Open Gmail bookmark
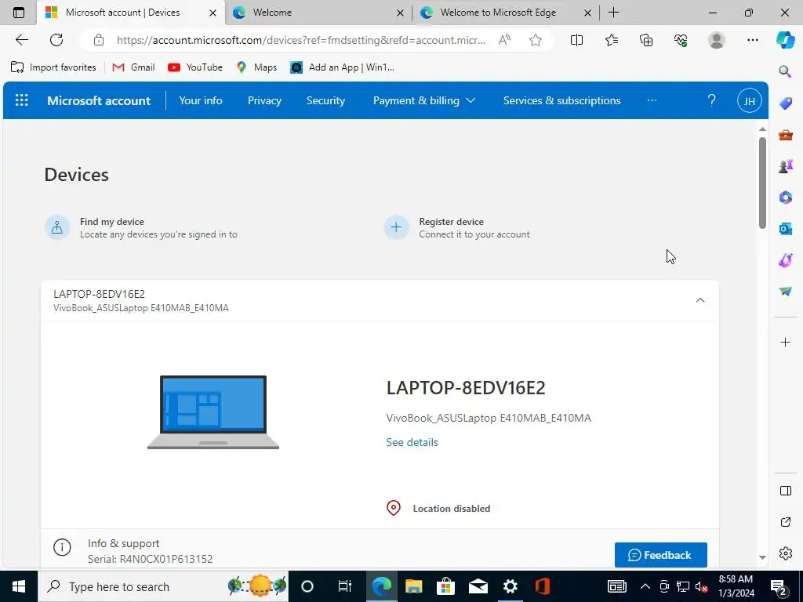The image size is (803, 602). 133,67
